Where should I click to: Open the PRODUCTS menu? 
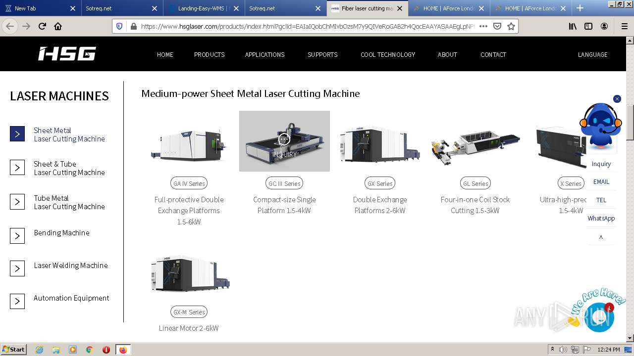209,54
